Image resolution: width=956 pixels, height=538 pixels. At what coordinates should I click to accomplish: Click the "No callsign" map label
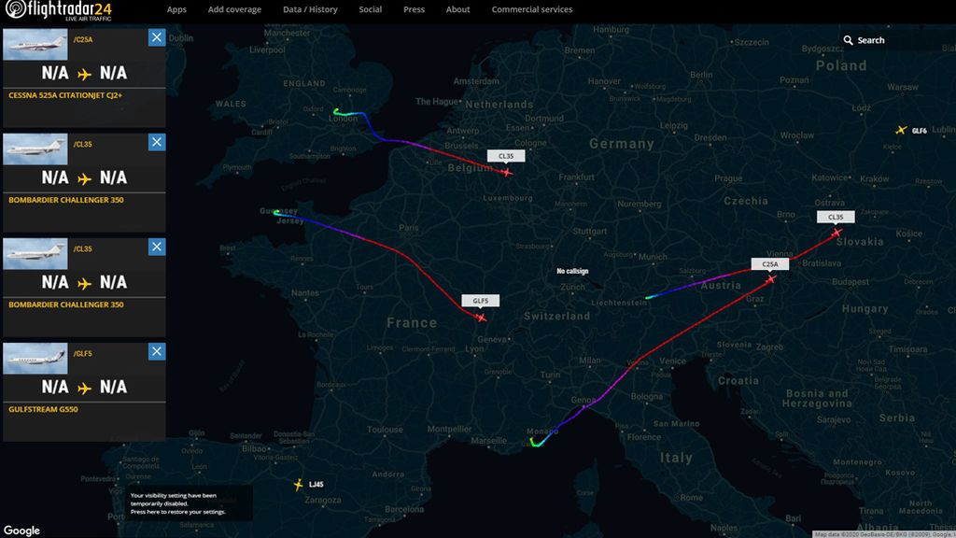pyautogui.click(x=572, y=271)
